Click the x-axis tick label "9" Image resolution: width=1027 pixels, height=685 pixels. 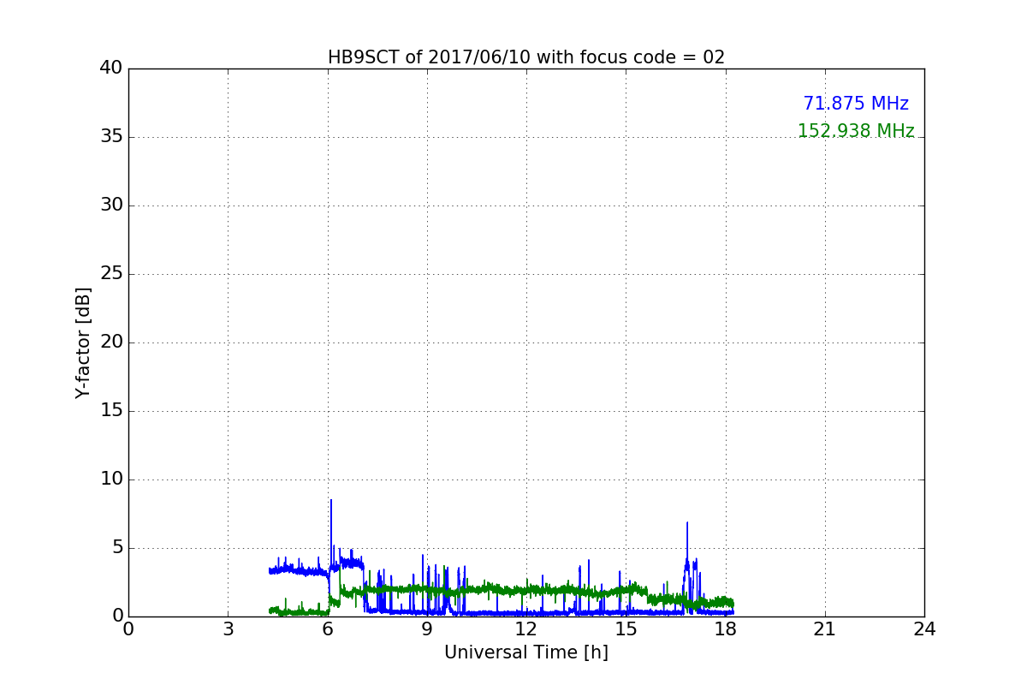427,628
